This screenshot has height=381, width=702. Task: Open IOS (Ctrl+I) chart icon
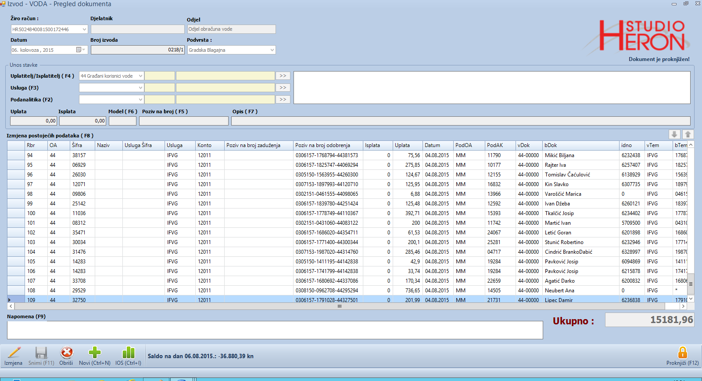point(129,352)
